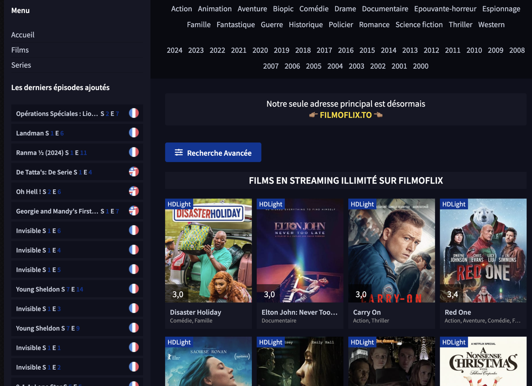
Task: Click the flag icon beside Invisible S 1 E 2
Action: pyautogui.click(x=134, y=367)
